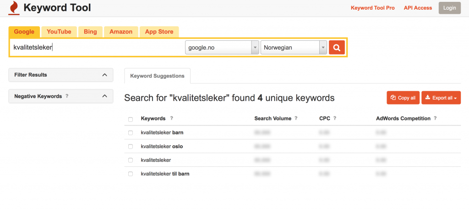This screenshot has height=209, width=469.
Task: Copy all keywords to clipboard
Action: coord(403,98)
